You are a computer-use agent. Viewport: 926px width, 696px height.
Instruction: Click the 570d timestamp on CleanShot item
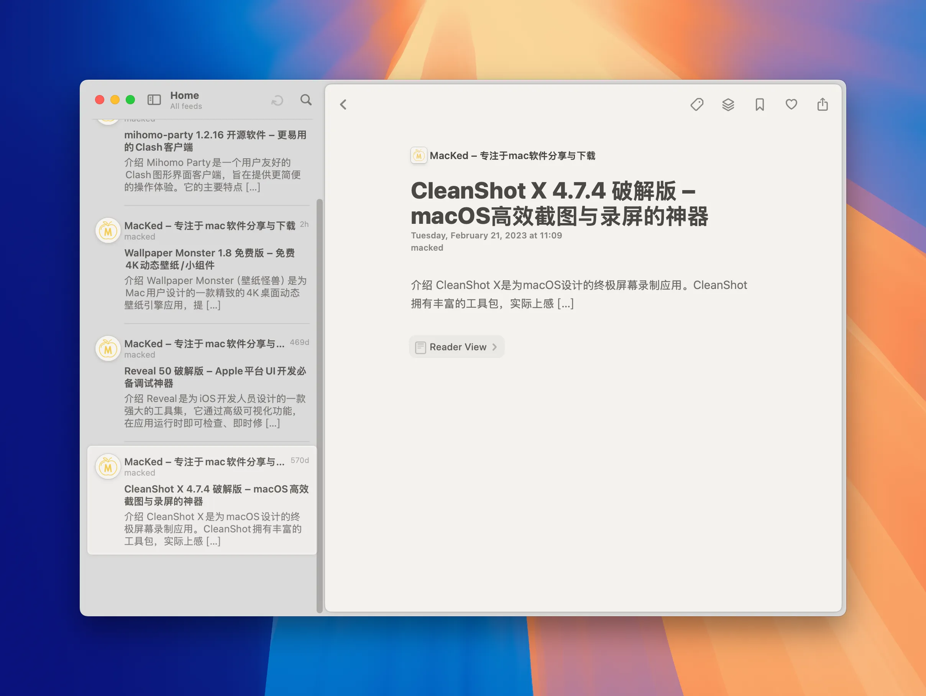pos(300,460)
